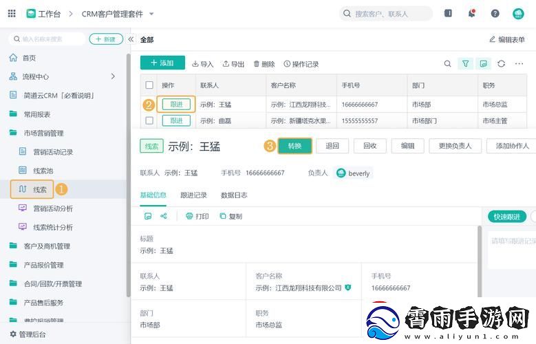
Task: Click the green 转换 button
Action: pos(294,146)
